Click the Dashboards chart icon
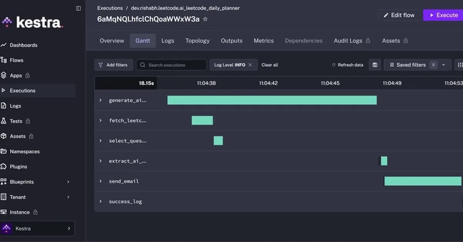This screenshot has height=242, width=463. pos(3,45)
